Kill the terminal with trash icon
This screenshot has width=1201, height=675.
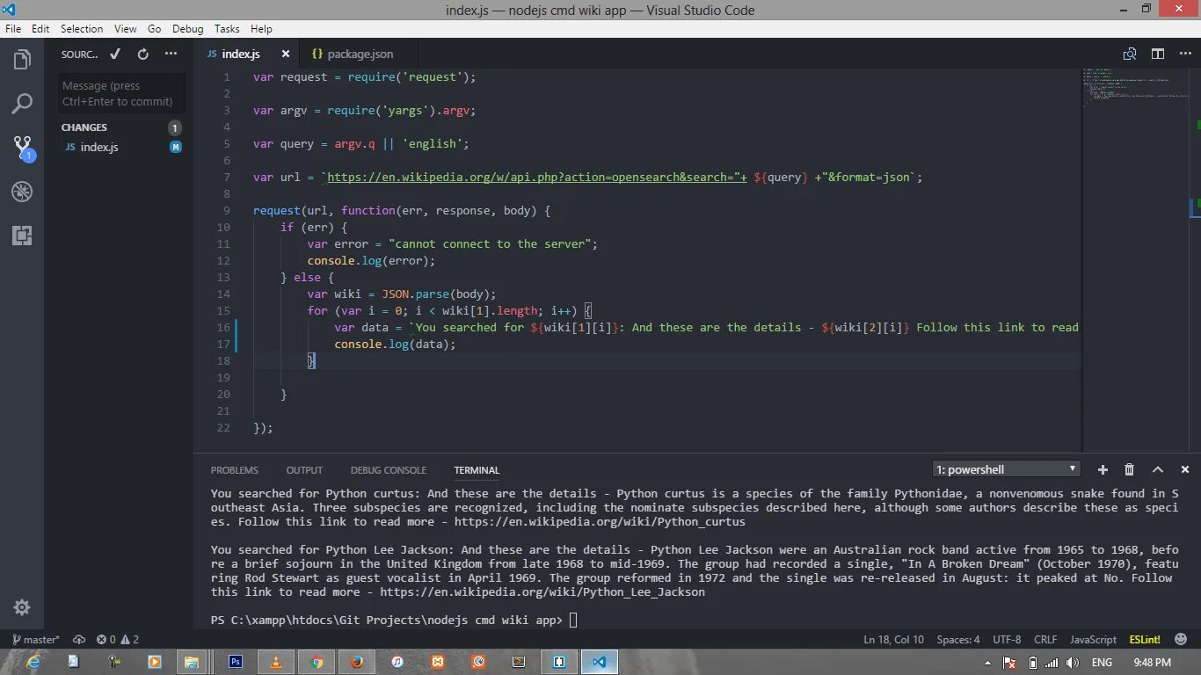click(1130, 469)
